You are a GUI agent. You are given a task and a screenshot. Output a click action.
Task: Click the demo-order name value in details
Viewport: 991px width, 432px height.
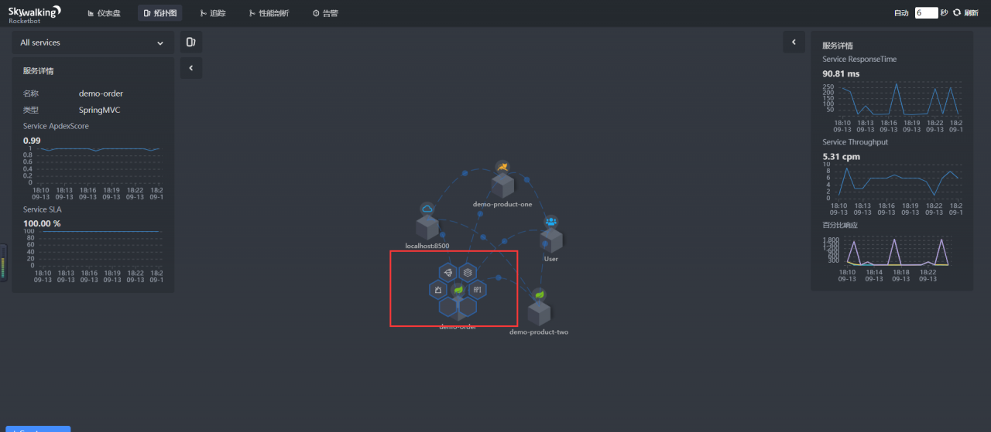[101, 94]
